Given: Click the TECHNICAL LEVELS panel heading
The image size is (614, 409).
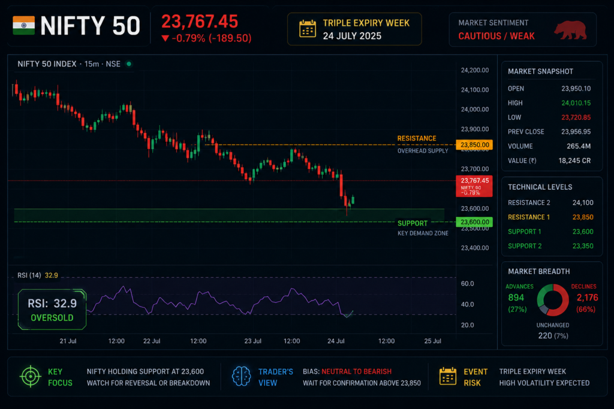Looking at the screenshot, I should [x=540, y=187].
